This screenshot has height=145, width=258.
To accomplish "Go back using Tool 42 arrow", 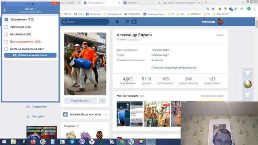I will 4,10.
